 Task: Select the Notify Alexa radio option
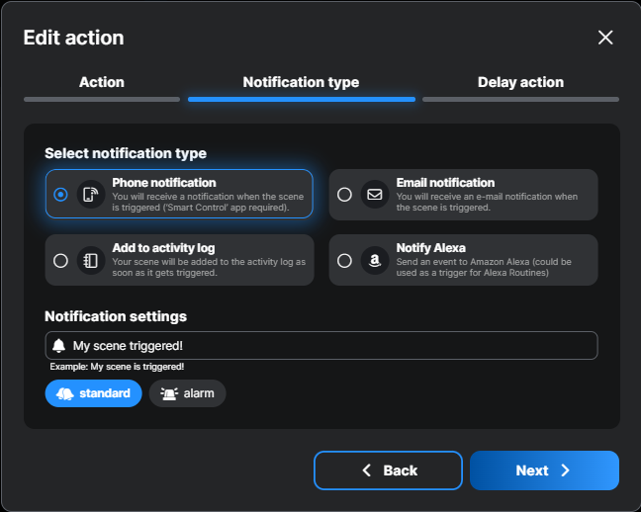pyautogui.click(x=344, y=261)
